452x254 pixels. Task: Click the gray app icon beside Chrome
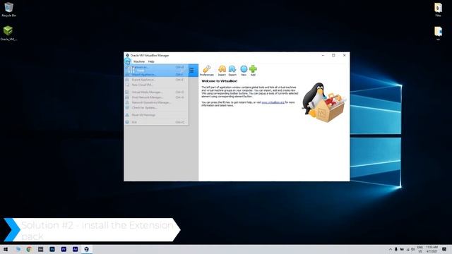pos(40,249)
